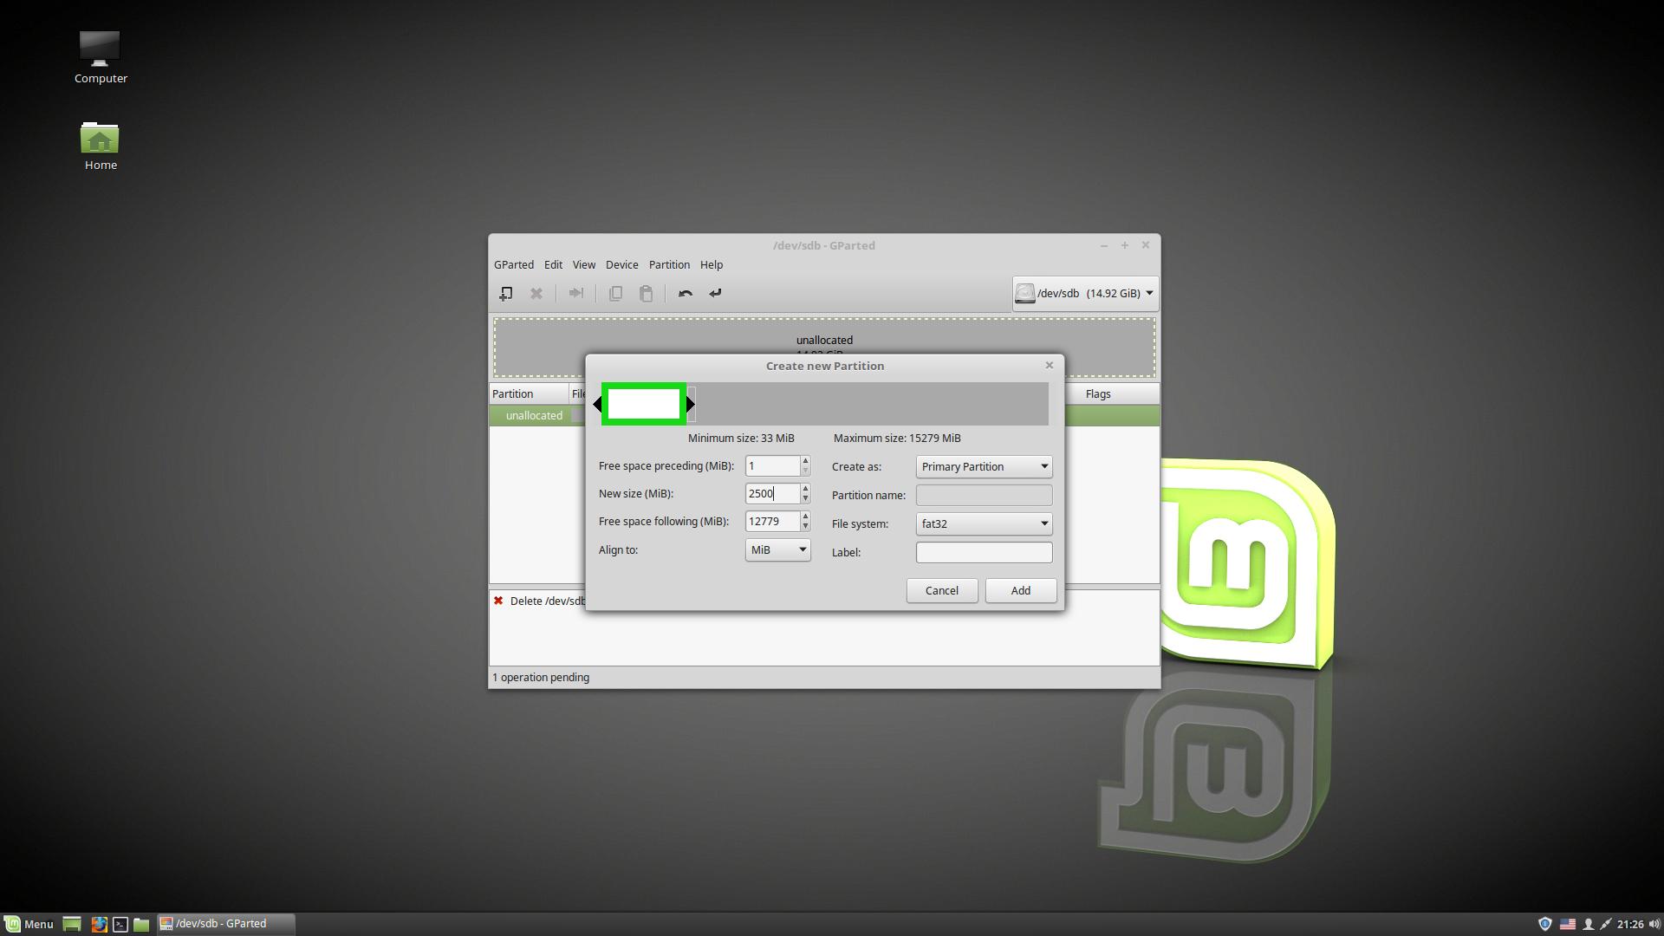Click the volume speaker tray icon
The image size is (1664, 936).
click(1654, 925)
